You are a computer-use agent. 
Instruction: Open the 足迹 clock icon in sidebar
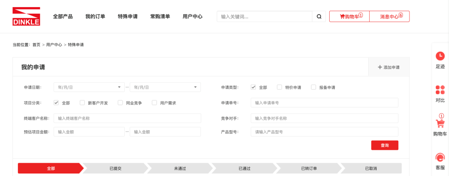click(440, 56)
